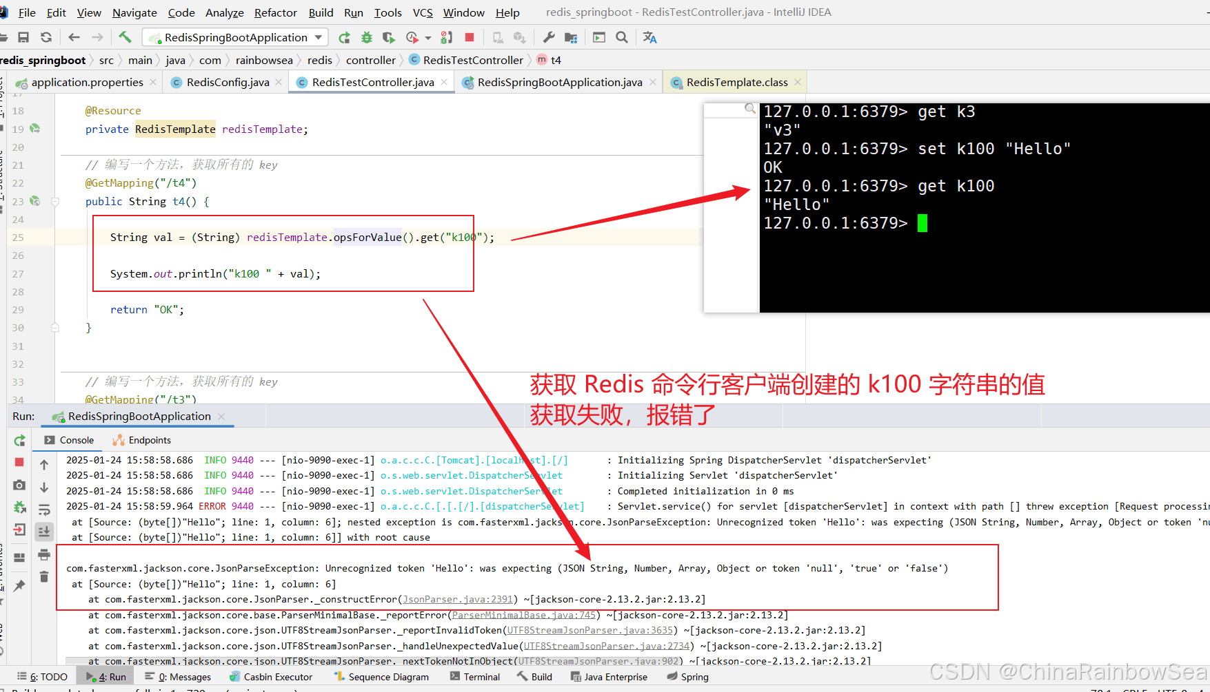Toggle scroll to end in console
Image resolution: width=1210 pixels, height=692 pixels.
click(x=44, y=531)
